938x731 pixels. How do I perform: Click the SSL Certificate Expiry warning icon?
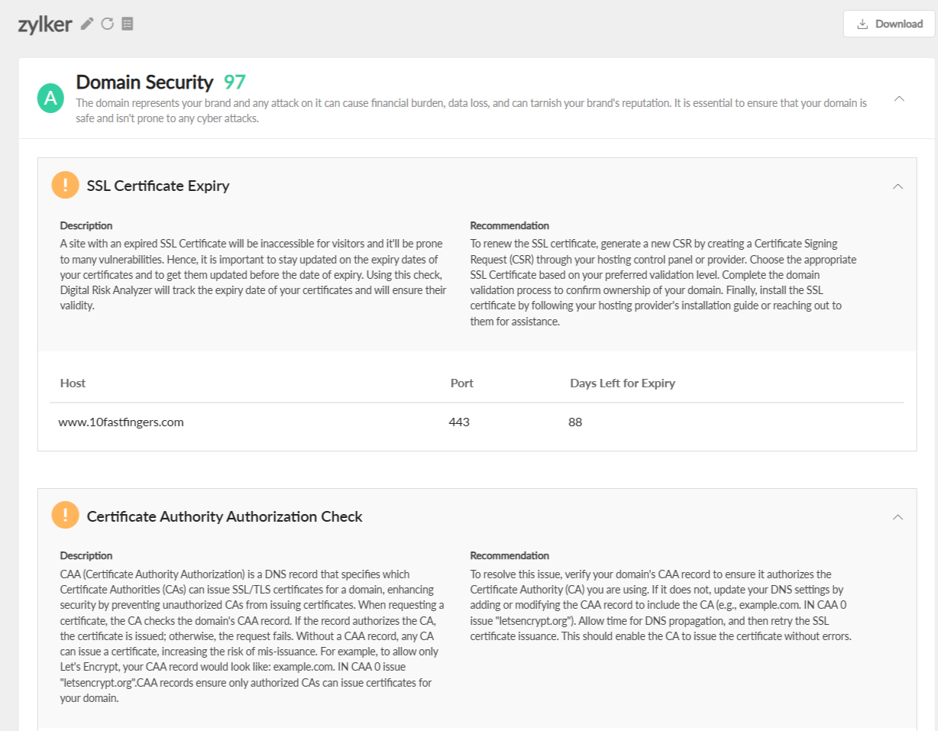tap(65, 186)
